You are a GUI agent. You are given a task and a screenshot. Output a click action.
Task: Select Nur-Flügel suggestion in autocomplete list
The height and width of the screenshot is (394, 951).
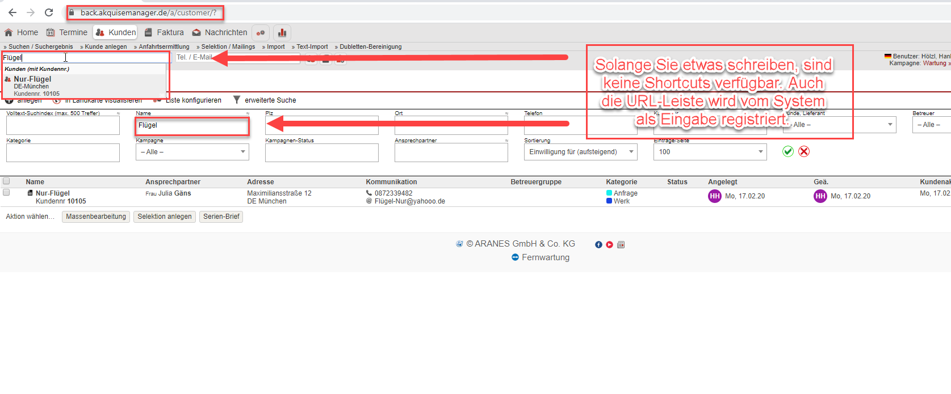pos(84,86)
